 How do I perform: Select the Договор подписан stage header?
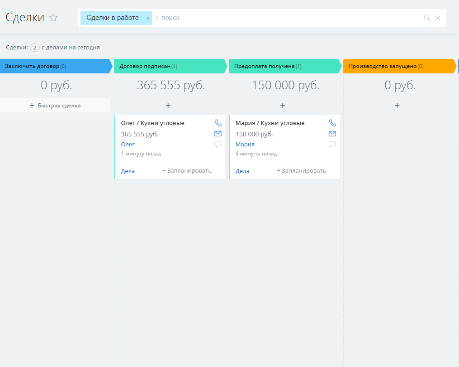point(169,66)
